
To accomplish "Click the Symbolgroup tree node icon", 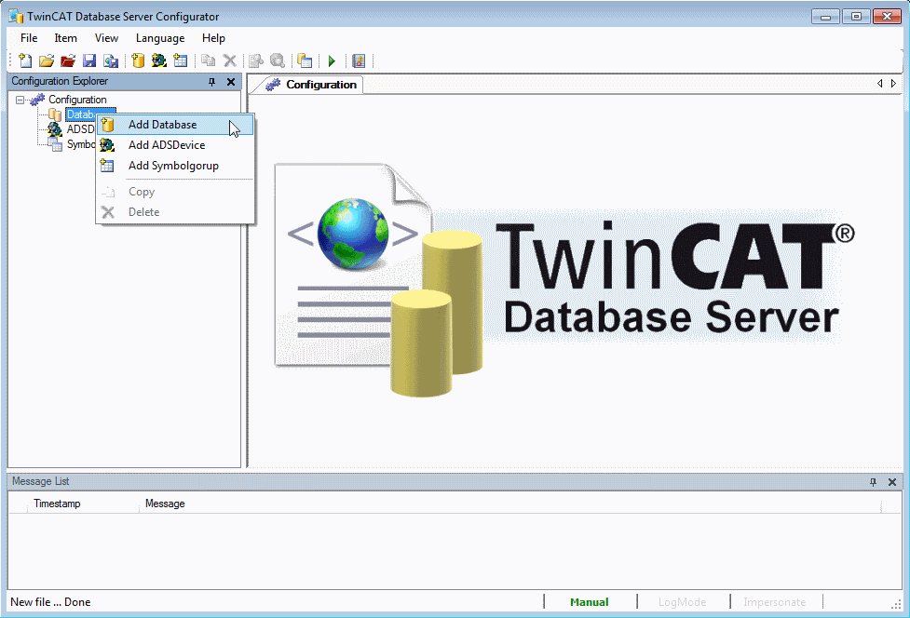I will (55, 144).
